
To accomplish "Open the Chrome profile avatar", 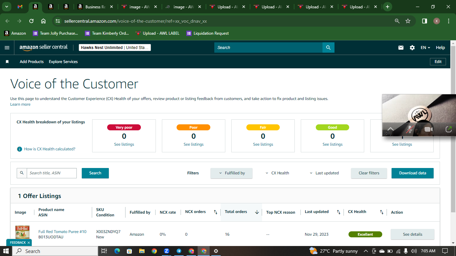I will [x=437, y=21].
